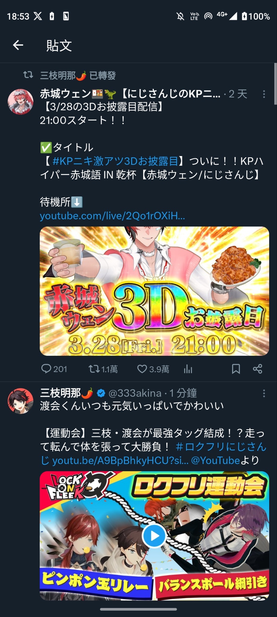Tap the share icon on first post

pyautogui.click(x=257, y=369)
